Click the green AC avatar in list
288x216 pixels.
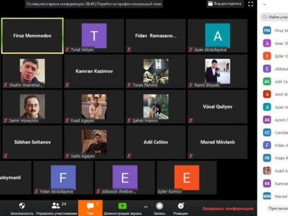pos(267,82)
